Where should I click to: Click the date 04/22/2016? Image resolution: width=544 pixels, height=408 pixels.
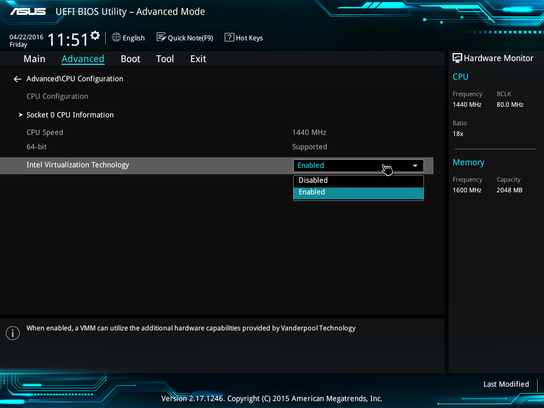[x=27, y=37]
